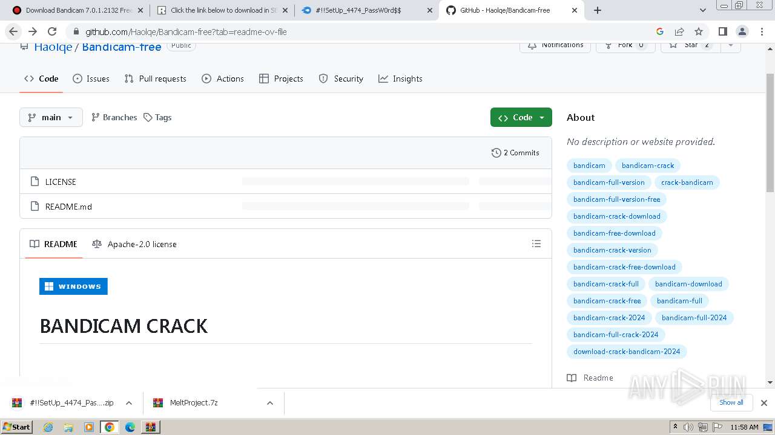Open the bandicam-free-download topic tag
This screenshot has width=775, height=435.
tap(615, 233)
